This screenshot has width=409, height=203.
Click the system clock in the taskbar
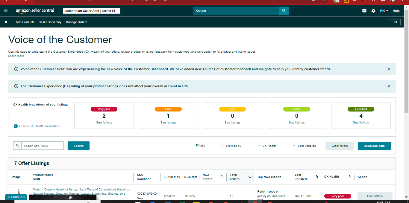point(383,202)
